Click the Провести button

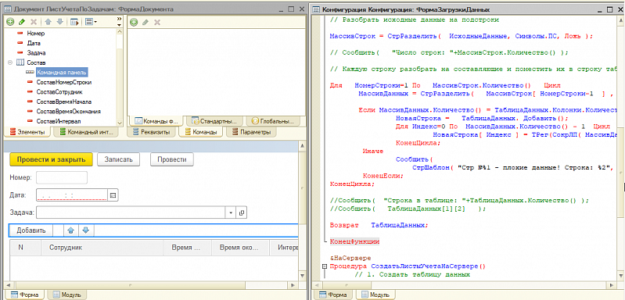pyautogui.click(x=172, y=159)
